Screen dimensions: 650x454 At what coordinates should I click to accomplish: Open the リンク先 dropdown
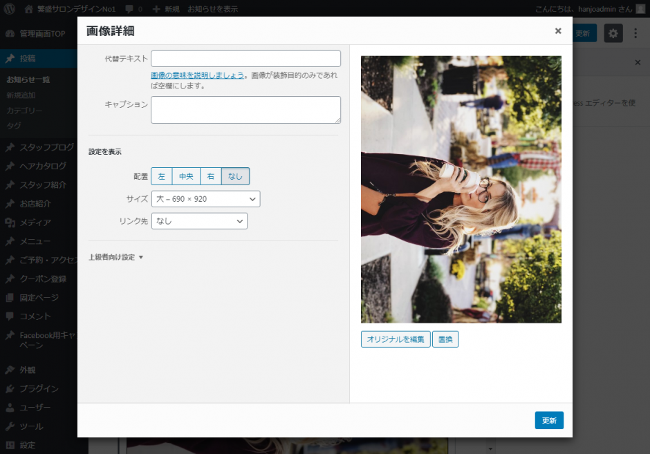point(199,221)
